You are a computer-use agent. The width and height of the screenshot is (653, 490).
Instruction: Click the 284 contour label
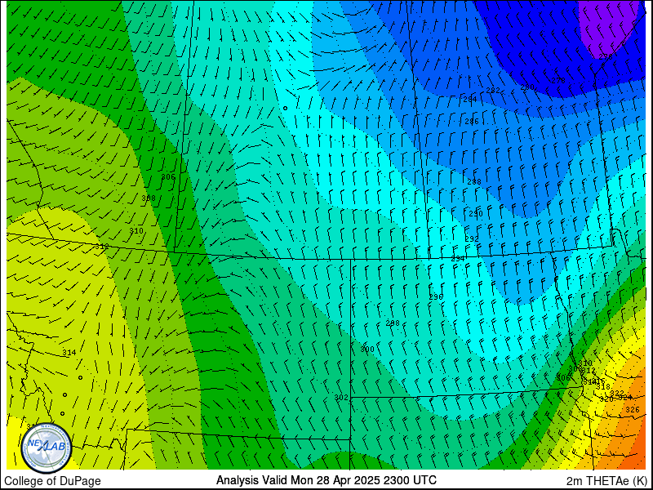(470, 99)
